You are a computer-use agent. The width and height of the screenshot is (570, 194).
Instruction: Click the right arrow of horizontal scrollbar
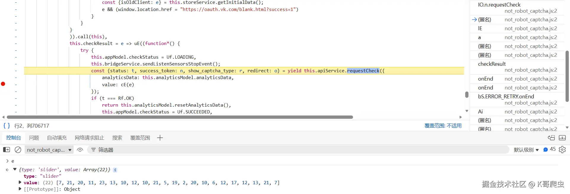[460, 117]
